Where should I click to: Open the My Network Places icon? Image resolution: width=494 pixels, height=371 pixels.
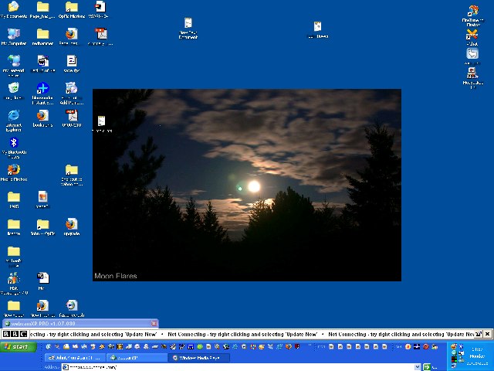[x=14, y=65]
